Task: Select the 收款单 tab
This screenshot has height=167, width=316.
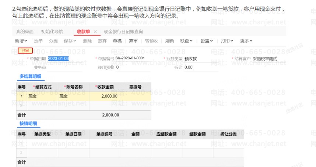Action: coord(83,32)
